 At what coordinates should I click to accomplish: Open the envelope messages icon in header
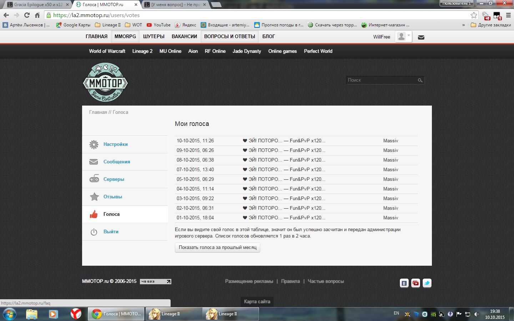point(421,37)
